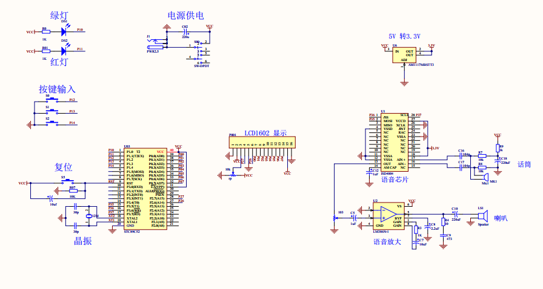Select the P001 LCD1602 header connector
This screenshot has height=289, width=543.
click(x=262, y=143)
